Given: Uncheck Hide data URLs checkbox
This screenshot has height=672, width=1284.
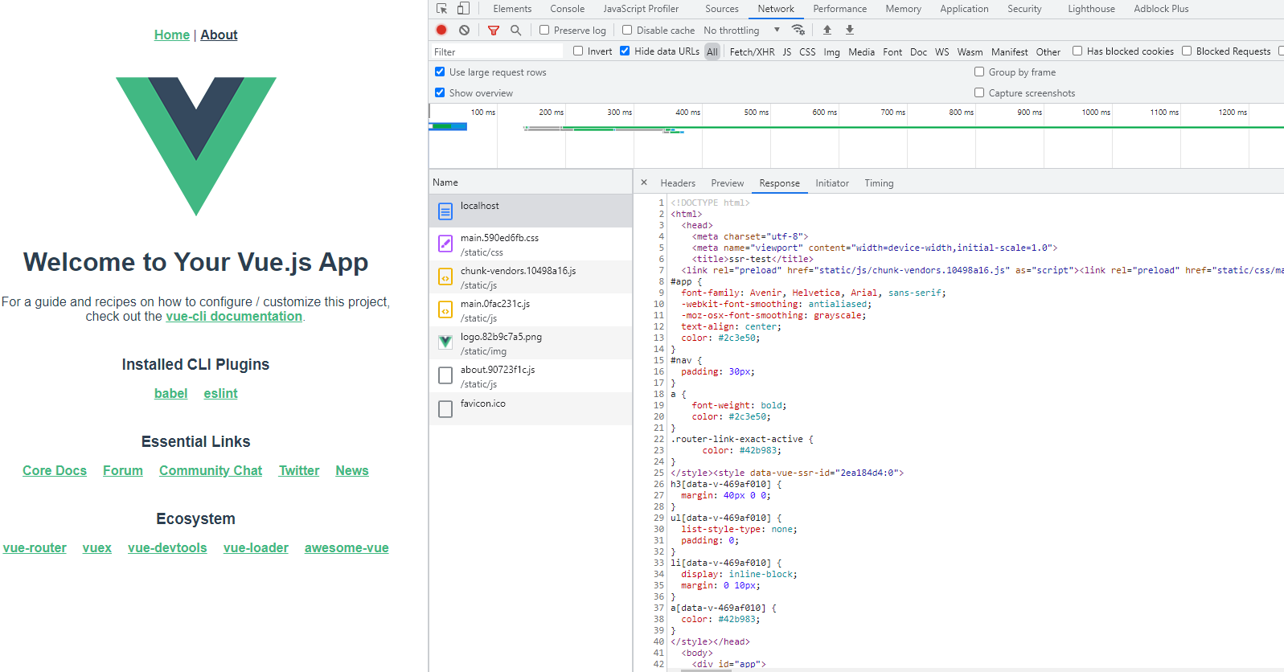Looking at the screenshot, I should [x=625, y=51].
